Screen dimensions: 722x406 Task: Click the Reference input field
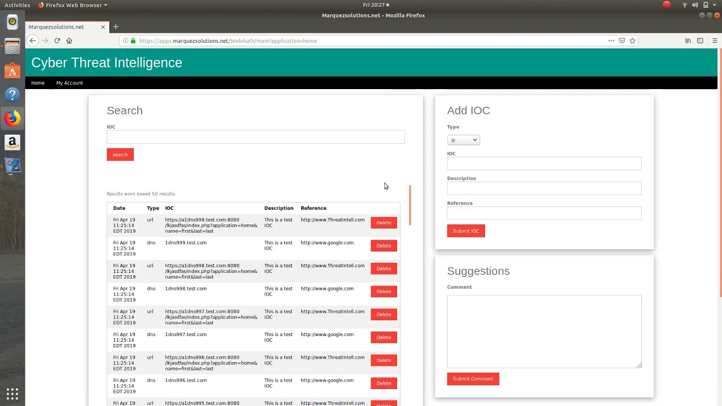point(544,213)
